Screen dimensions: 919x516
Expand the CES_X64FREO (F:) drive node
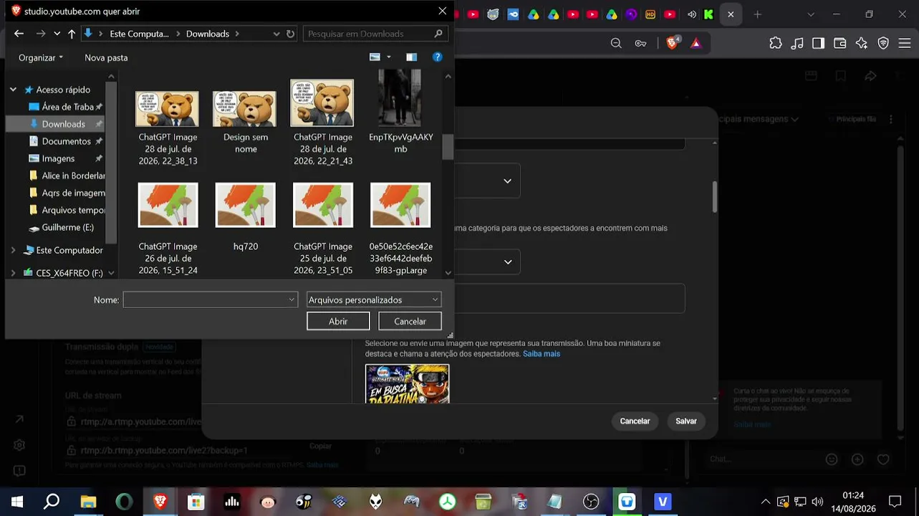point(14,273)
